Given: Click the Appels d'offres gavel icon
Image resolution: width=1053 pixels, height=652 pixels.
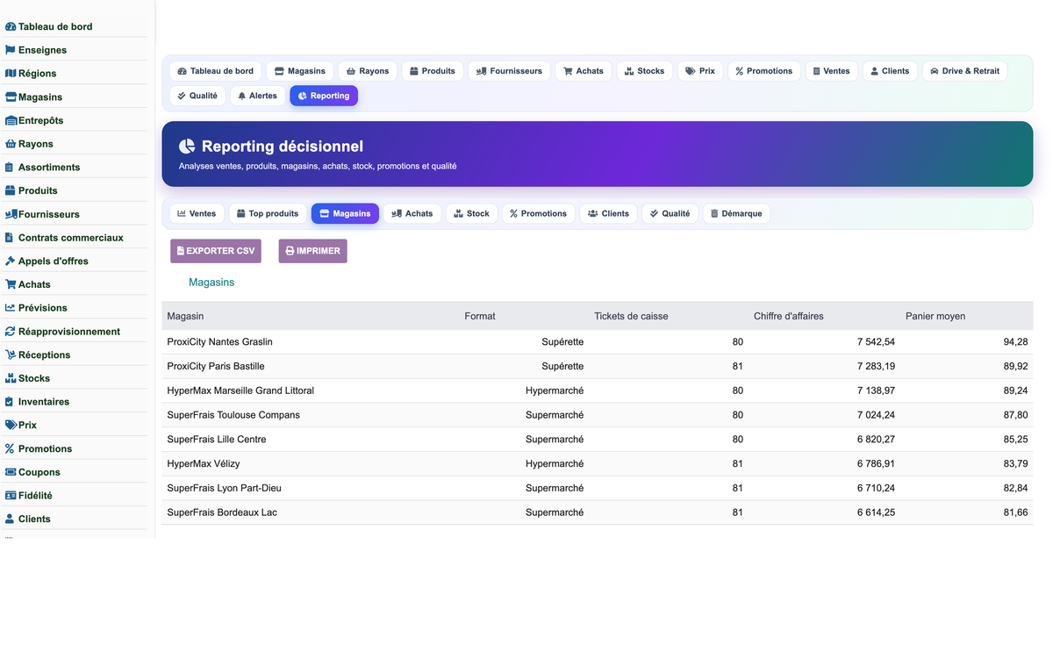Looking at the screenshot, I should tap(11, 261).
